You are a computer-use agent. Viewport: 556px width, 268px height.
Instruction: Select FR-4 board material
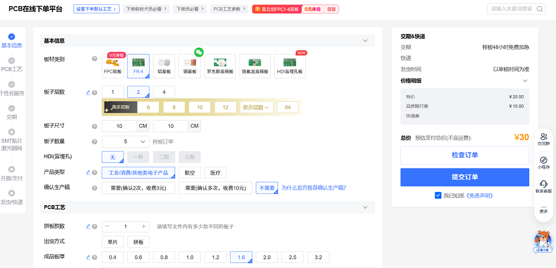138,66
